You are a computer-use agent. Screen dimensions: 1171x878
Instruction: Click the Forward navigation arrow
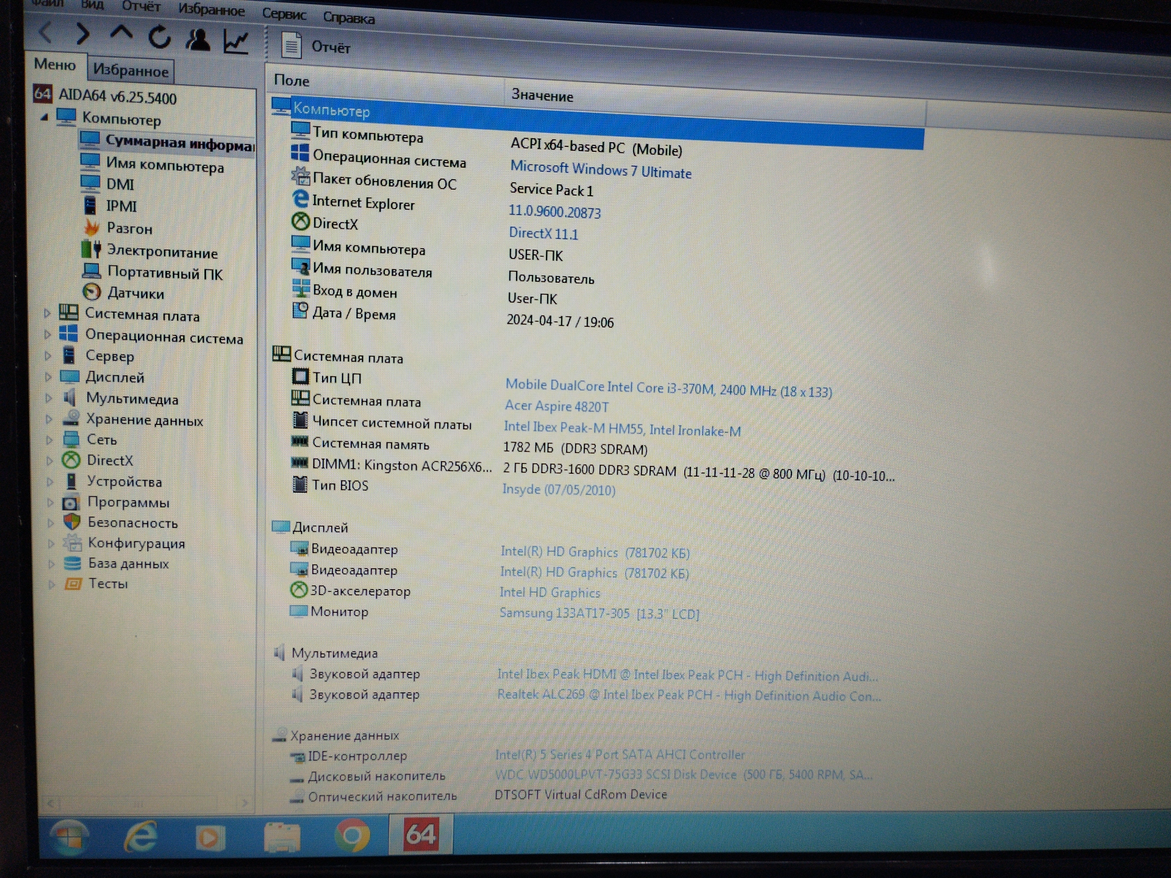83,34
